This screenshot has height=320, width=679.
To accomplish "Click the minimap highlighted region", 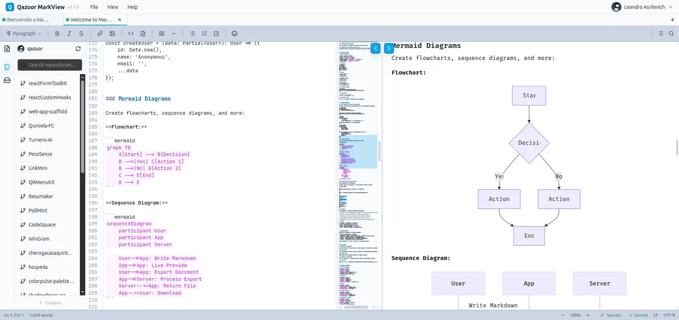I will (x=358, y=152).
